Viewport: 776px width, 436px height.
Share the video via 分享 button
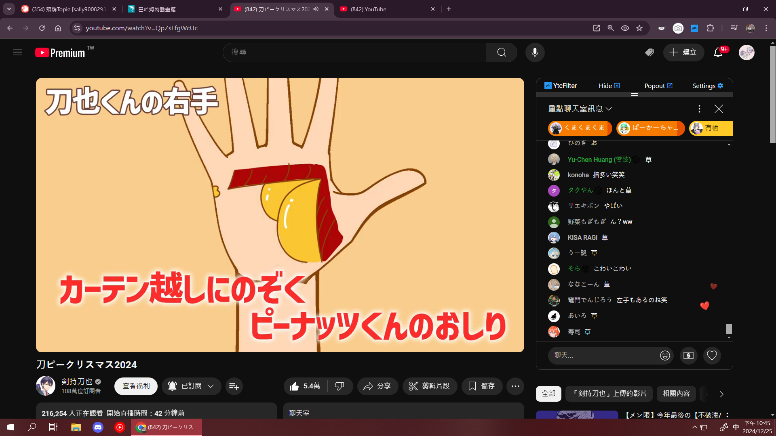pyautogui.click(x=377, y=386)
